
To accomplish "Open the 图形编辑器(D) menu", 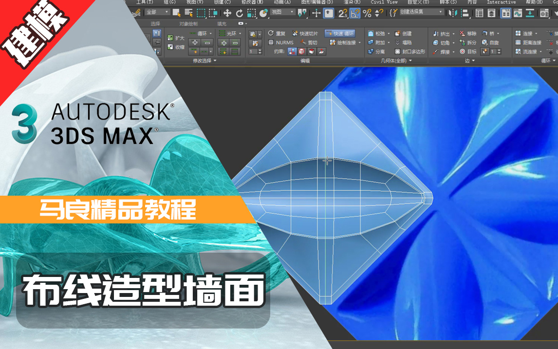I will click(317, 2).
